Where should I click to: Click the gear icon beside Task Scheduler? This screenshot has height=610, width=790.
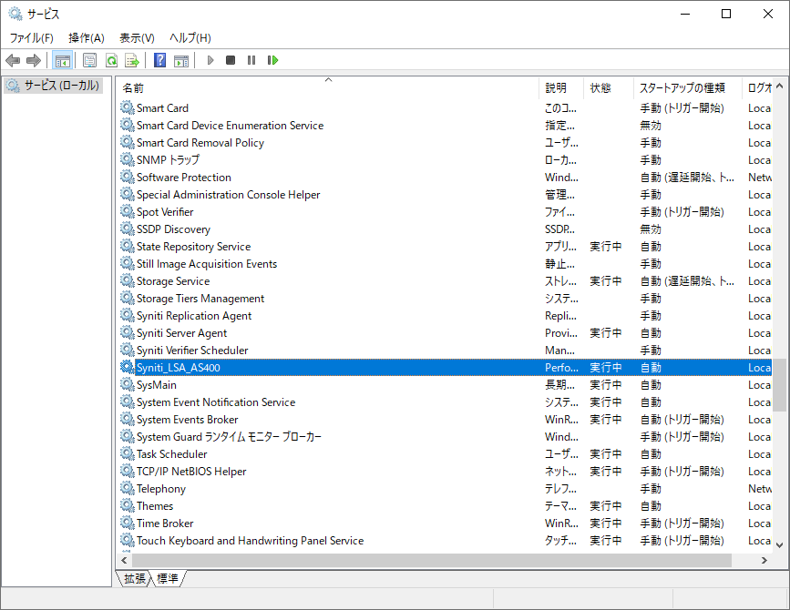tap(128, 454)
